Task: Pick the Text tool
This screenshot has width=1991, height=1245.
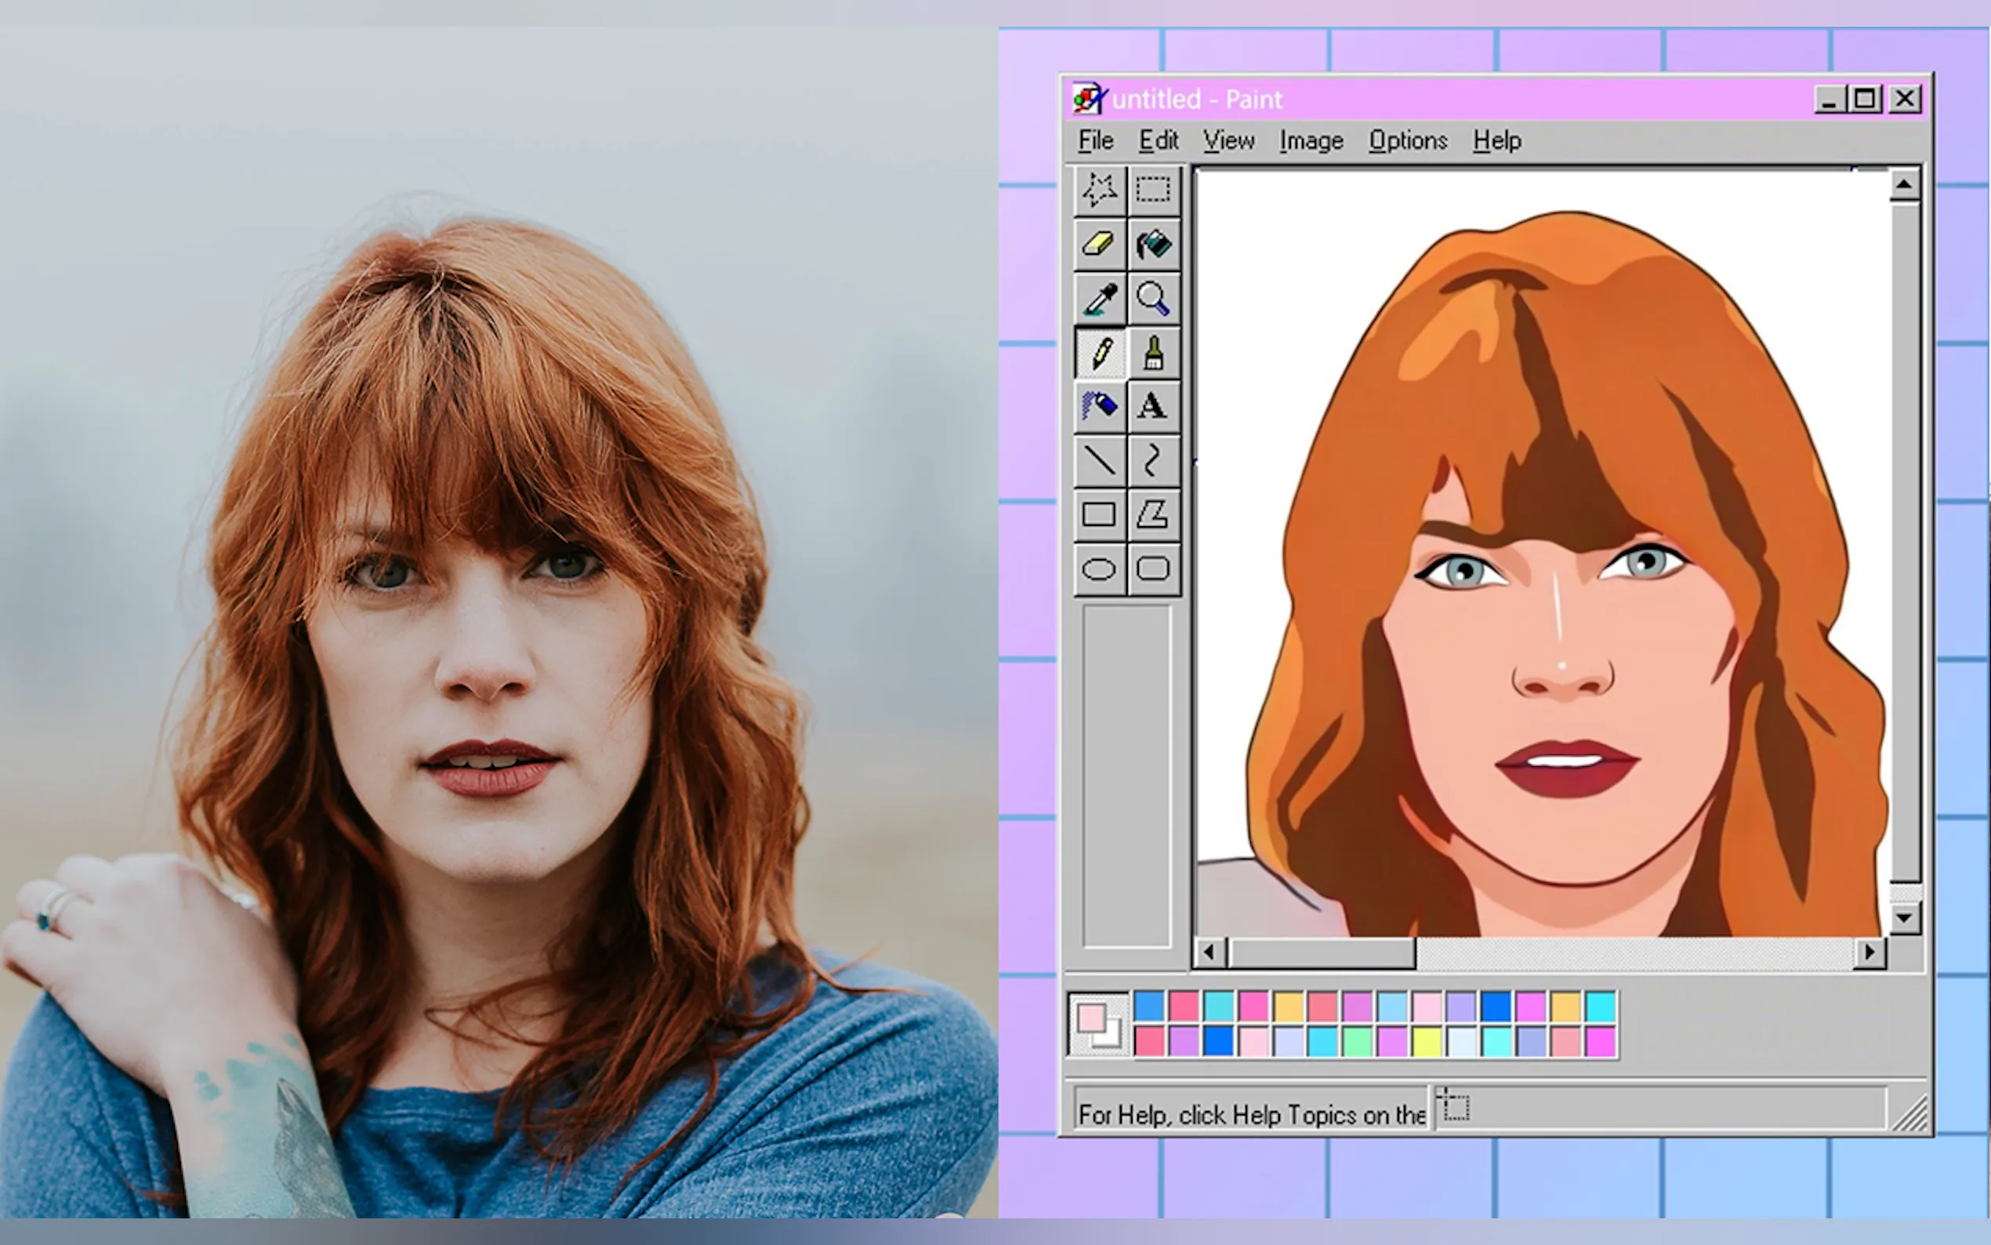Action: [x=1153, y=406]
